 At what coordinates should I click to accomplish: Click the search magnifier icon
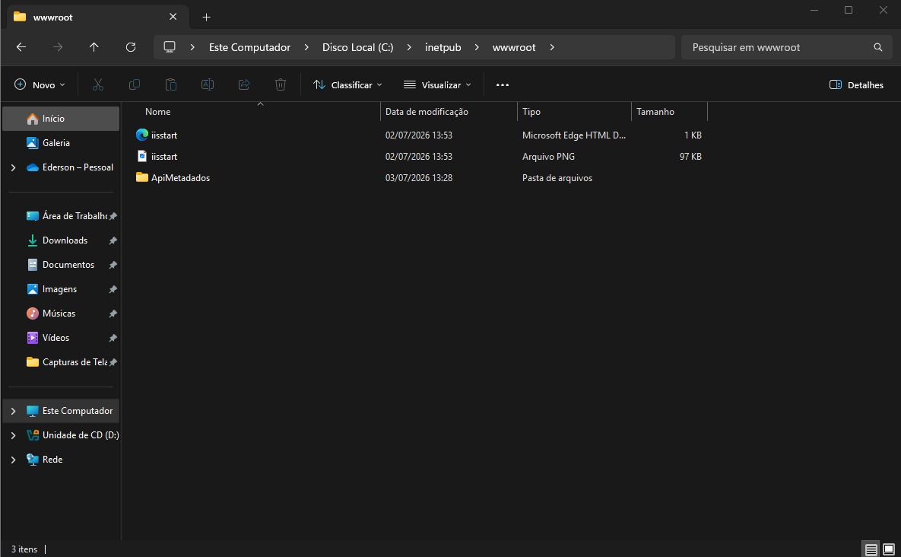tap(877, 47)
